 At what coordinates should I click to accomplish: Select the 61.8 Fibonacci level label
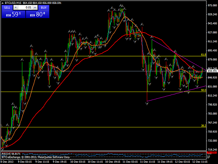click(203, 55)
